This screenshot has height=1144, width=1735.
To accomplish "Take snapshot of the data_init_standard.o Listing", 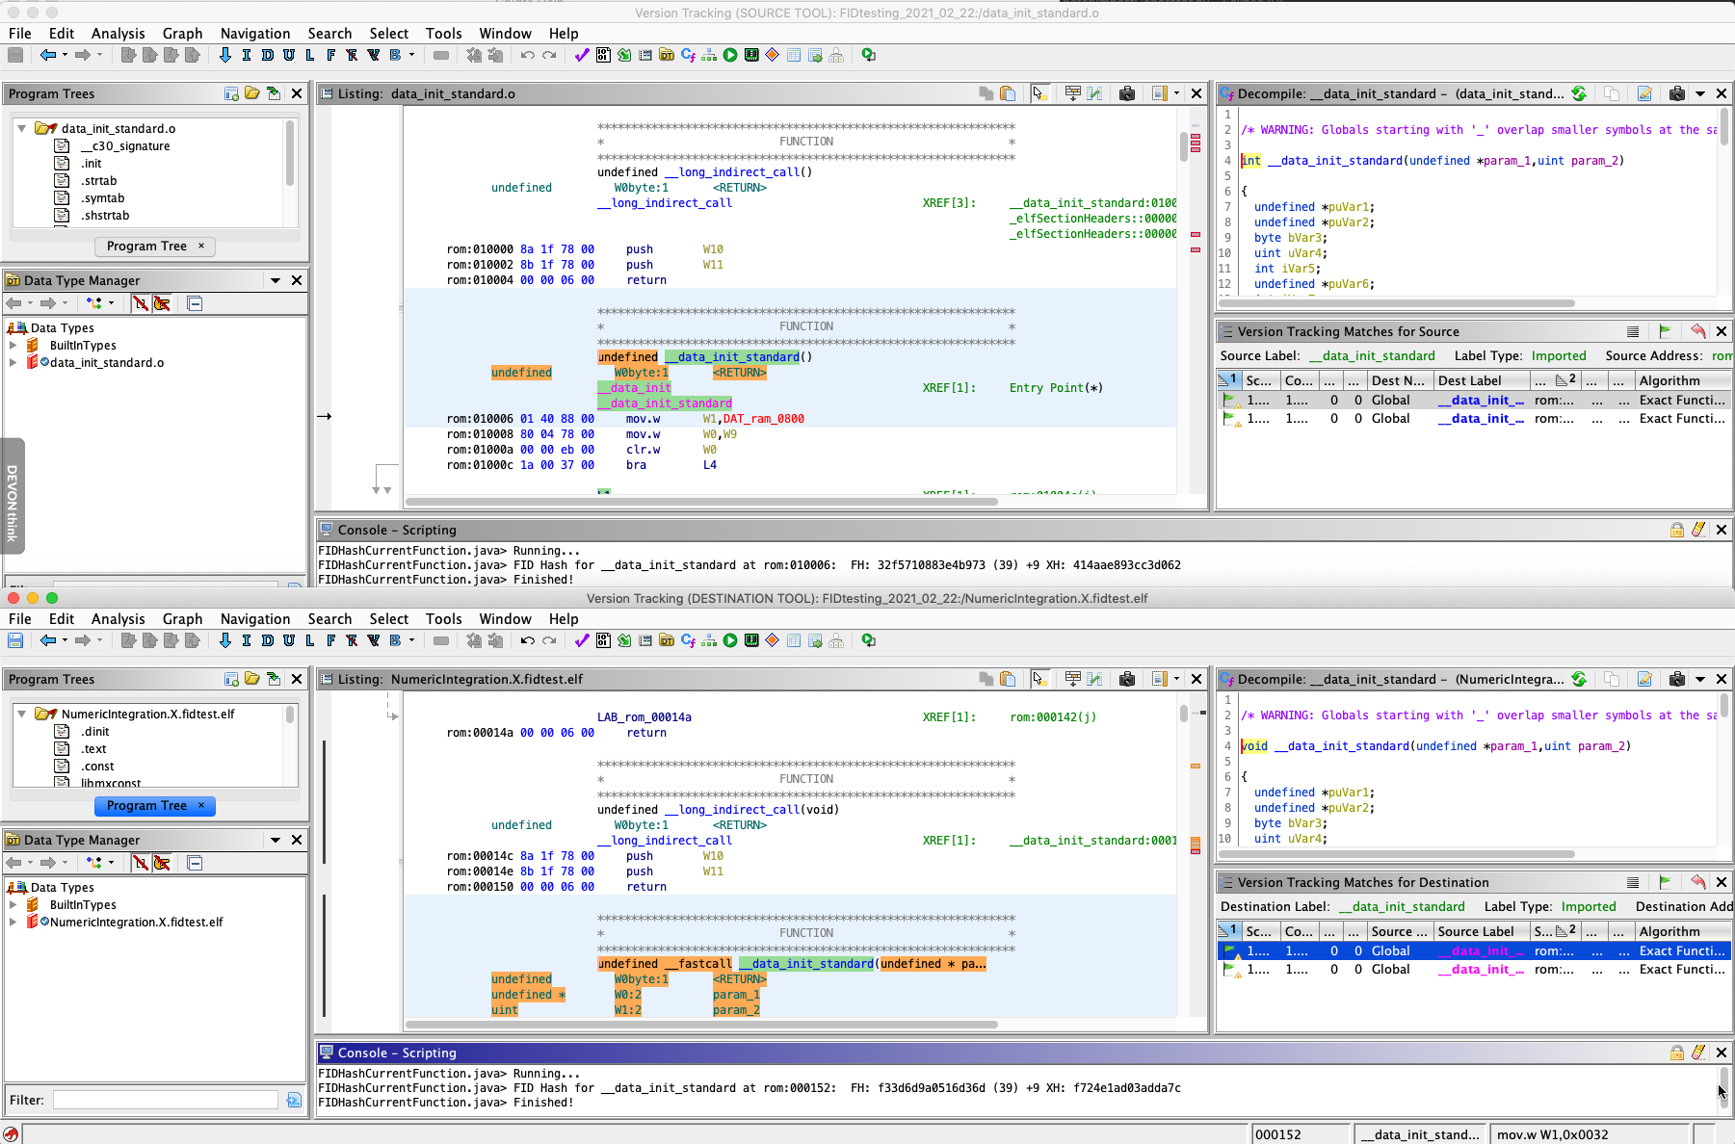I will pyautogui.click(x=1126, y=93).
